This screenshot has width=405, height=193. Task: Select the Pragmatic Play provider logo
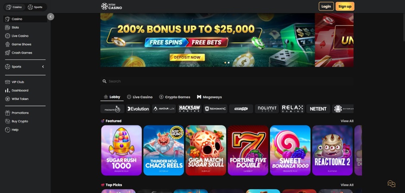pyautogui.click(x=112, y=109)
